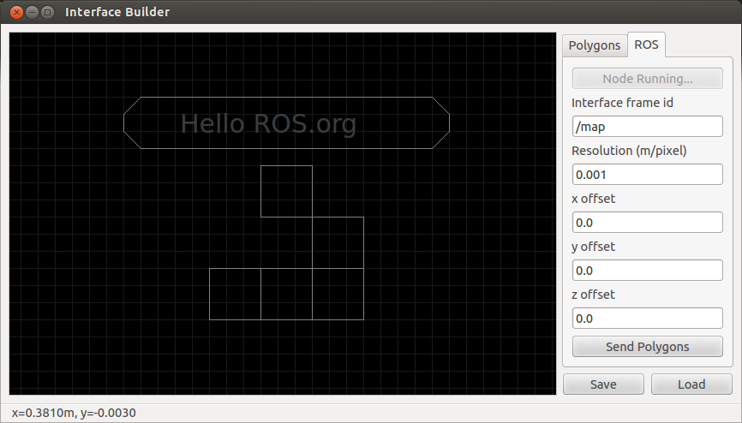Select the bottom-center square polygon

pyautogui.click(x=286, y=294)
